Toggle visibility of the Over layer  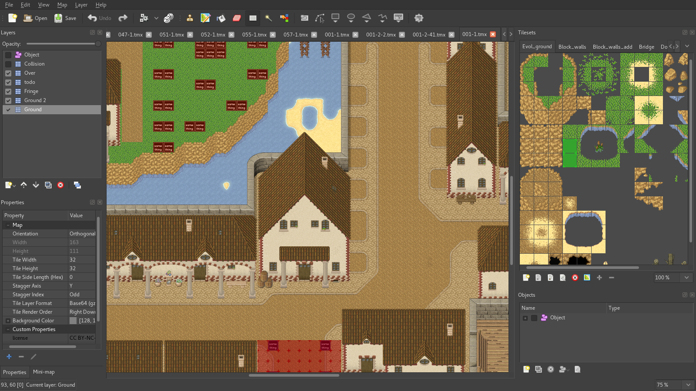click(8, 73)
